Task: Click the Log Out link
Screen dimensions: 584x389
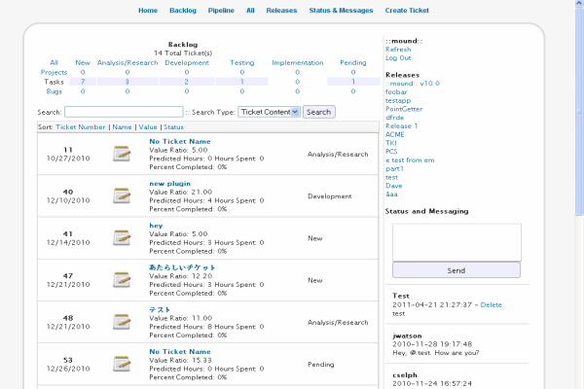Action: pyautogui.click(x=398, y=57)
